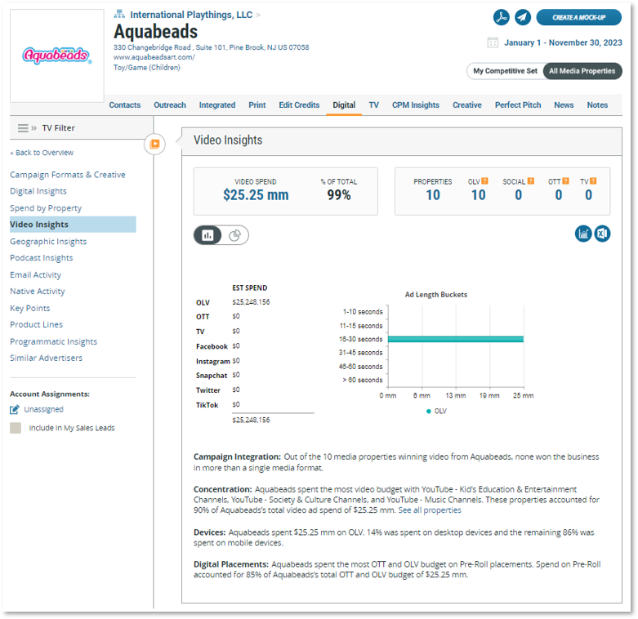The image size is (638, 619).
Task: Click the 16-30 seconds teal bar
Action: (456, 339)
